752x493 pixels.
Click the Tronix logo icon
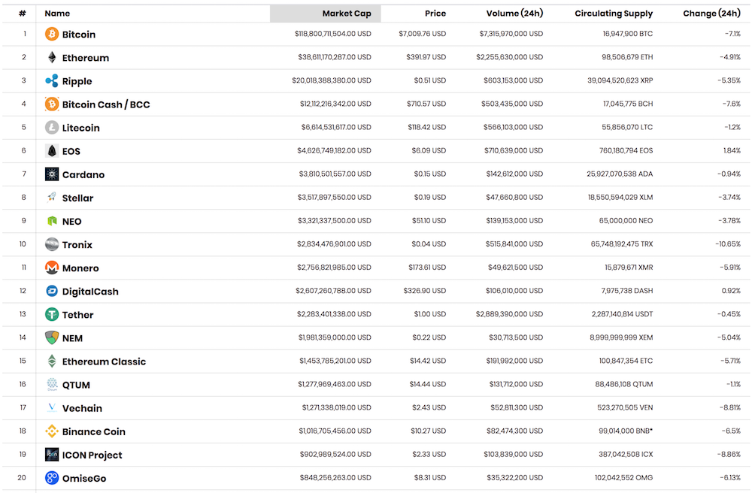pyautogui.click(x=52, y=244)
